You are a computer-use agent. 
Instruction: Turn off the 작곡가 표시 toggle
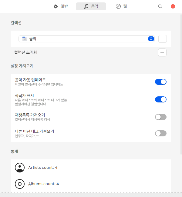click(x=160, y=99)
